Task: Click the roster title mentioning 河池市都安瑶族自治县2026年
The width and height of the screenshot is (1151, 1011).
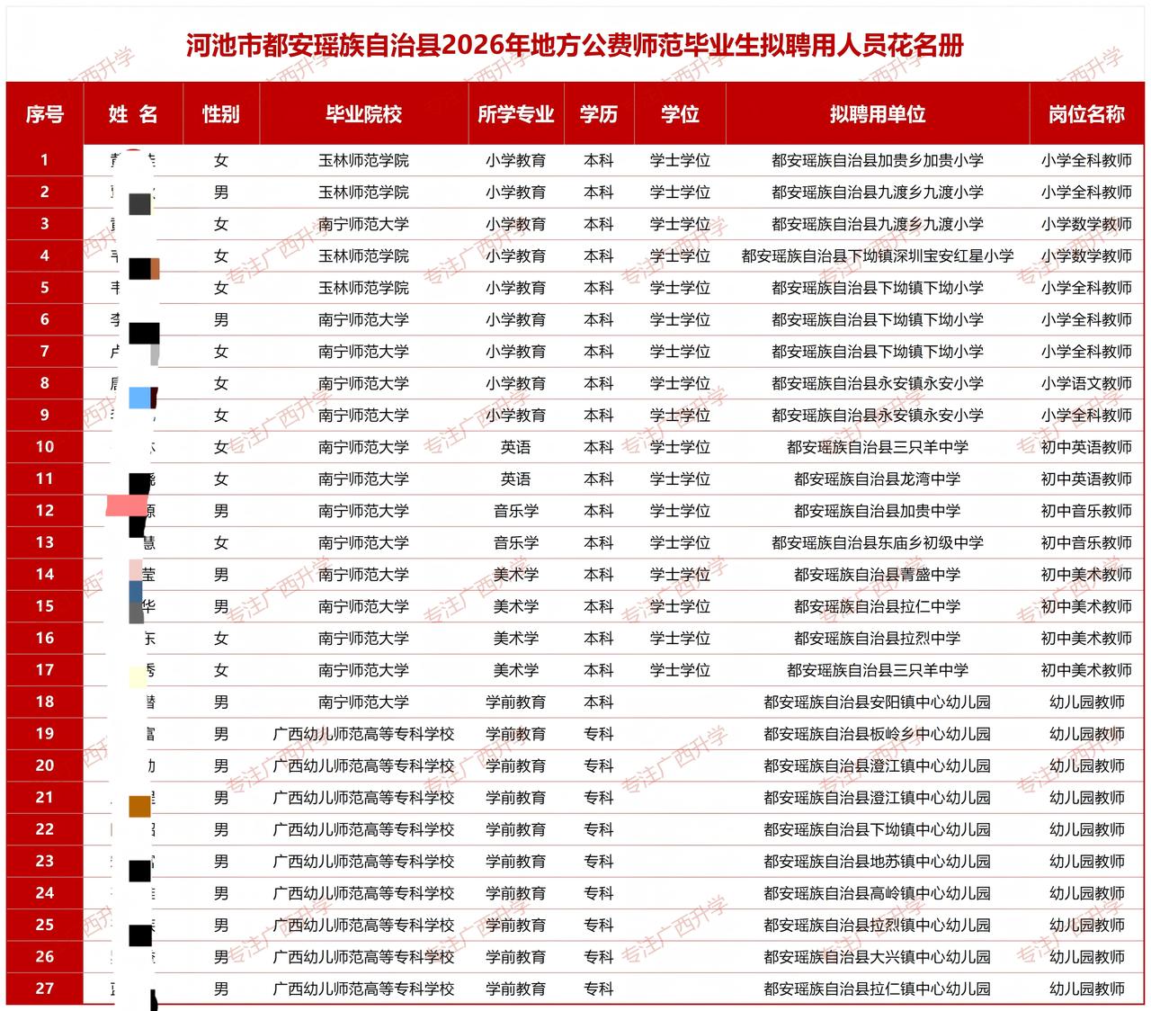Action: click(575, 46)
